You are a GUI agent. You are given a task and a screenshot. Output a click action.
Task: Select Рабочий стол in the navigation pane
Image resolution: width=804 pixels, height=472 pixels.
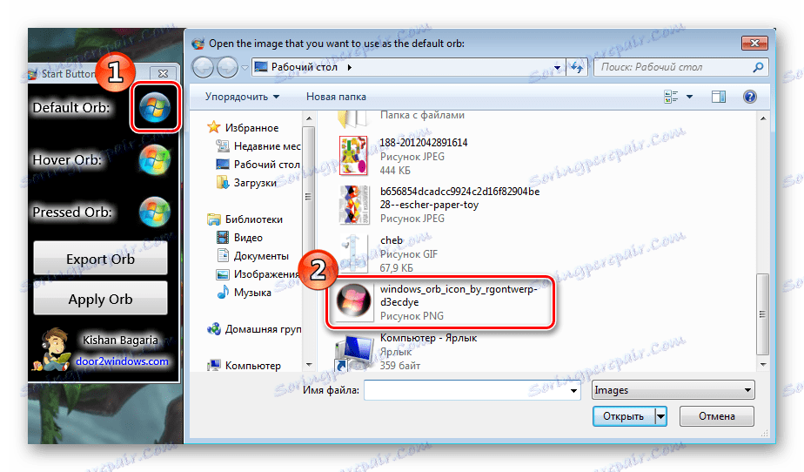(266, 165)
